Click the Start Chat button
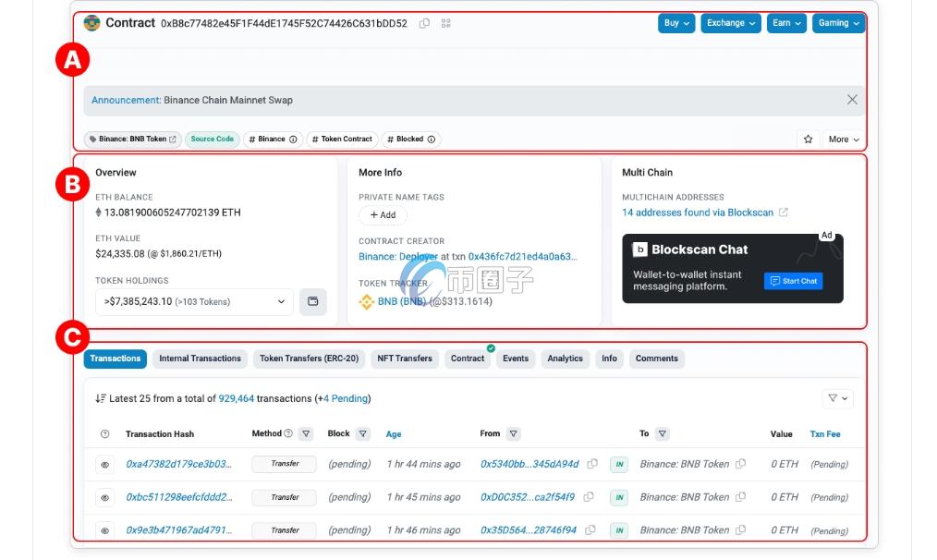This screenshot has width=937, height=560. coord(793,281)
